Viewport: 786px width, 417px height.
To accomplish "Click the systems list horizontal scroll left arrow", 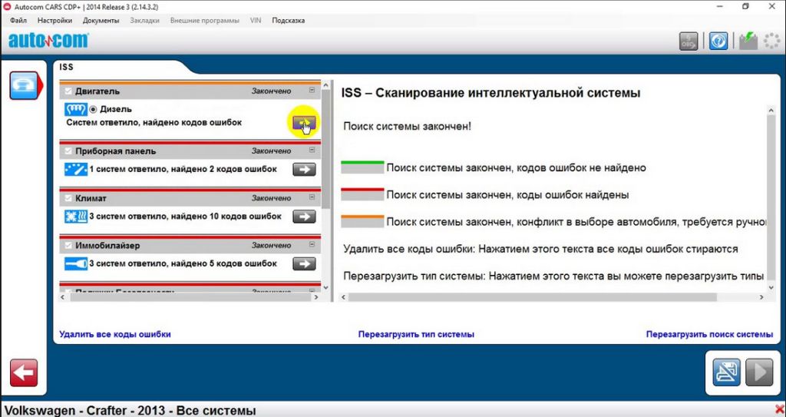I will coord(63,297).
